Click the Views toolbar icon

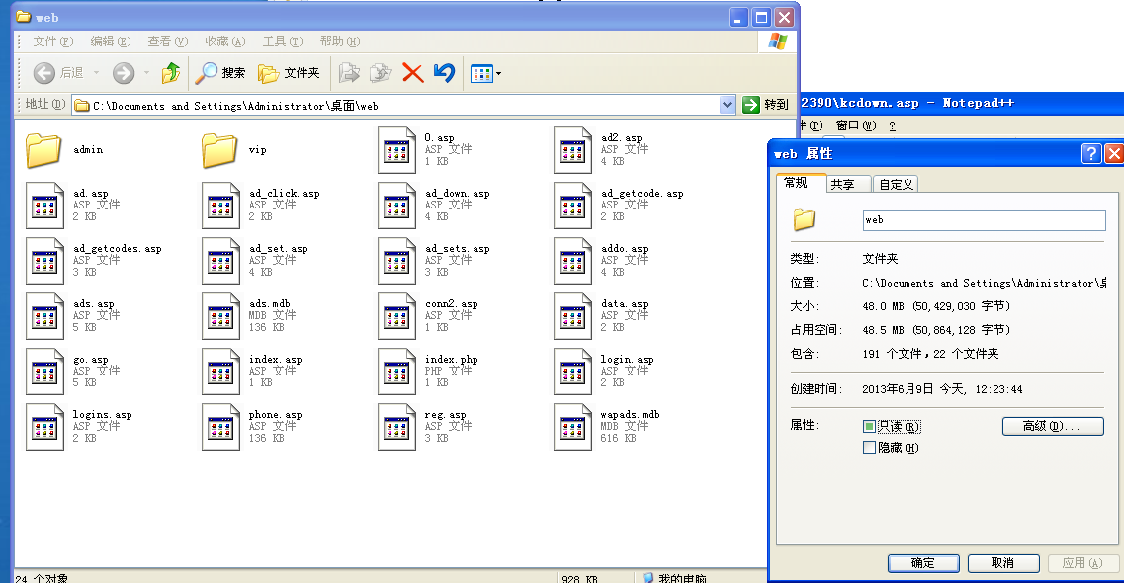(x=479, y=72)
